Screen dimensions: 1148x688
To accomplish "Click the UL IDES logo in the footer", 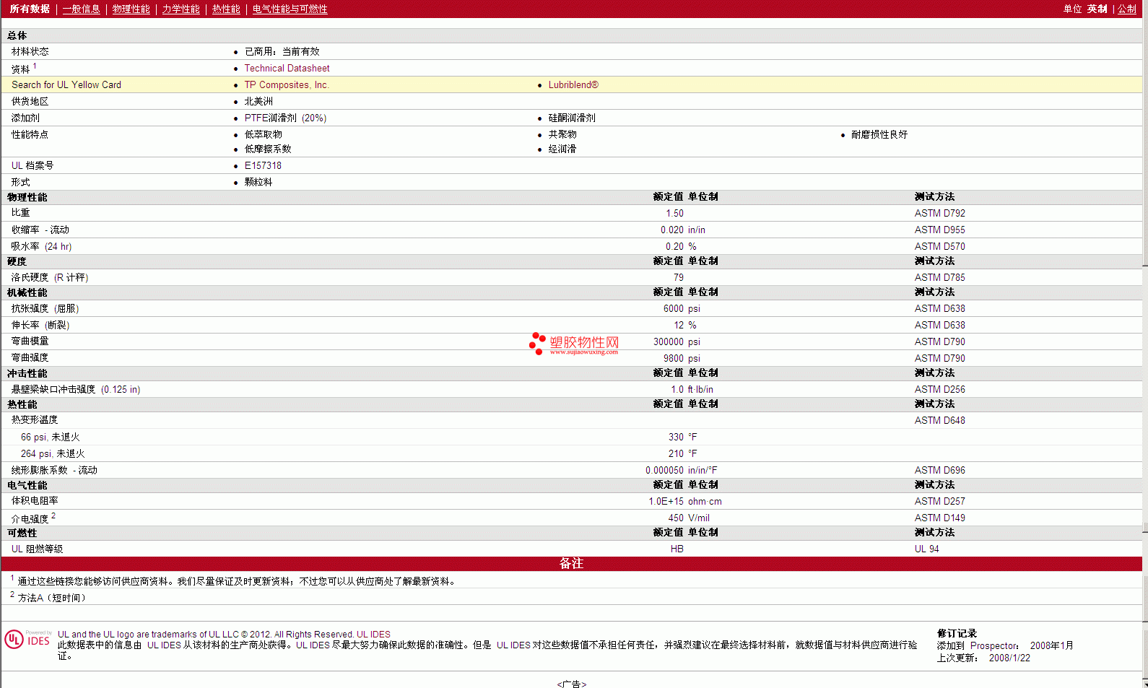I will point(28,640).
